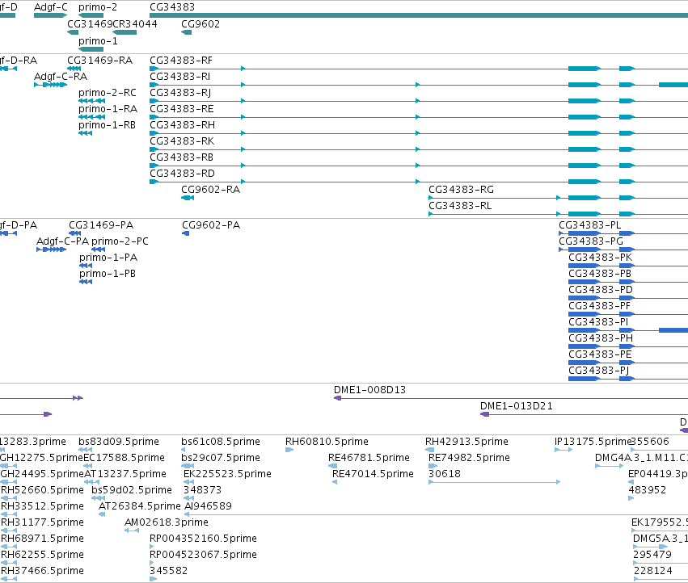Image resolution: width=688 pixels, height=583 pixels.
Task: Select the CG34383-RJ transcript
Action: click(x=419, y=101)
